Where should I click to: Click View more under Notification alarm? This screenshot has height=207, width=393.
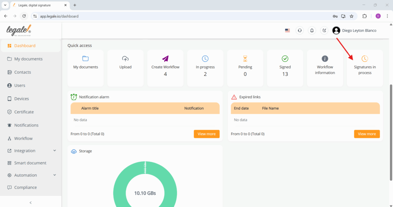pyautogui.click(x=206, y=134)
